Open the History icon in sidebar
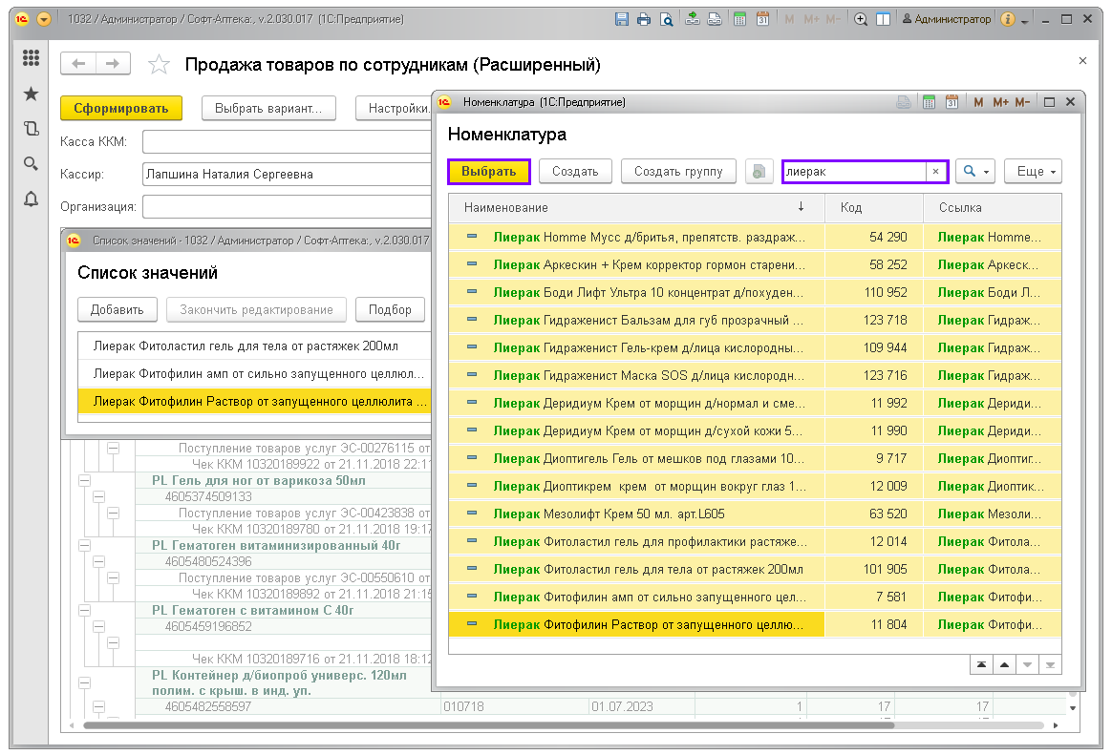 pyautogui.click(x=31, y=129)
